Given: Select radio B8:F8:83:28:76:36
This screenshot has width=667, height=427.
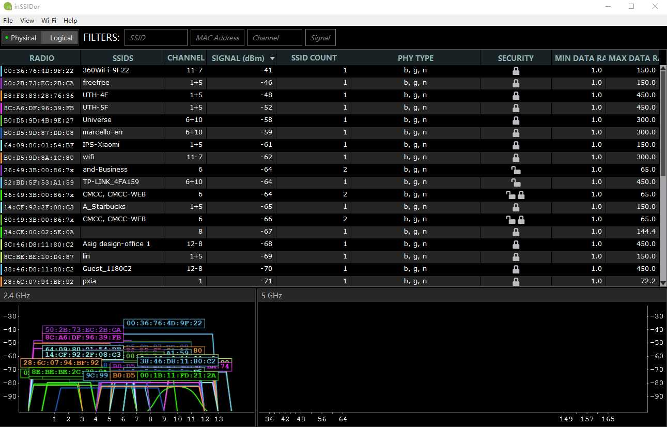Looking at the screenshot, I should 330,95.
